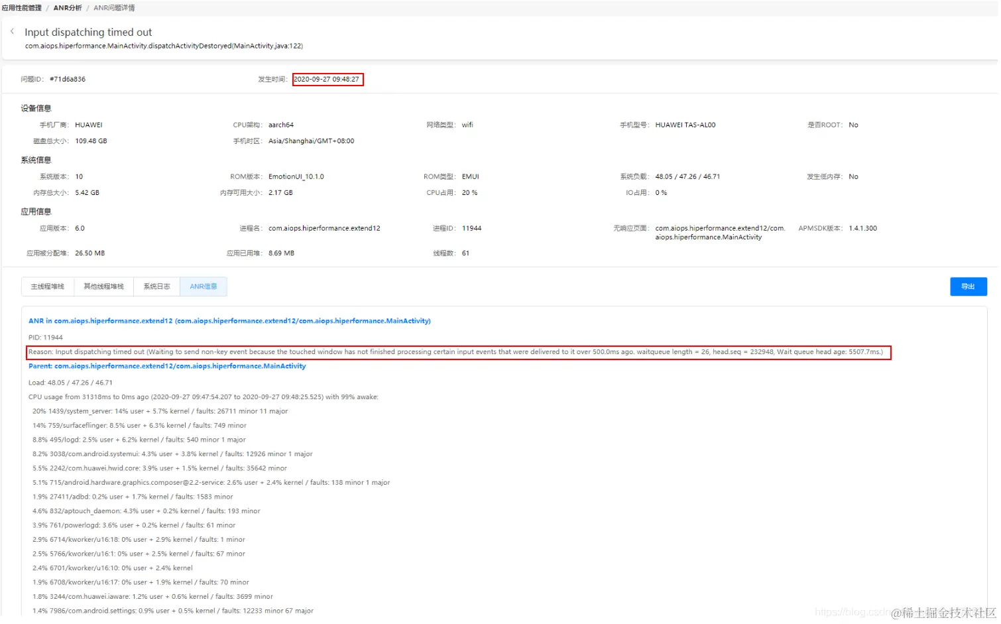Click the Input dispatching timed out title
Image resolution: width=1001 pixels, height=624 pixels.
[x=88, y=32]
